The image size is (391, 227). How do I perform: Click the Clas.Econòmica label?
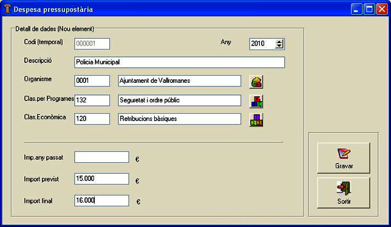[x=45, y=117]
